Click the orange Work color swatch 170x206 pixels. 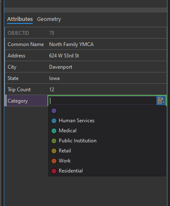pyautogui.click(x=54, y=161)
